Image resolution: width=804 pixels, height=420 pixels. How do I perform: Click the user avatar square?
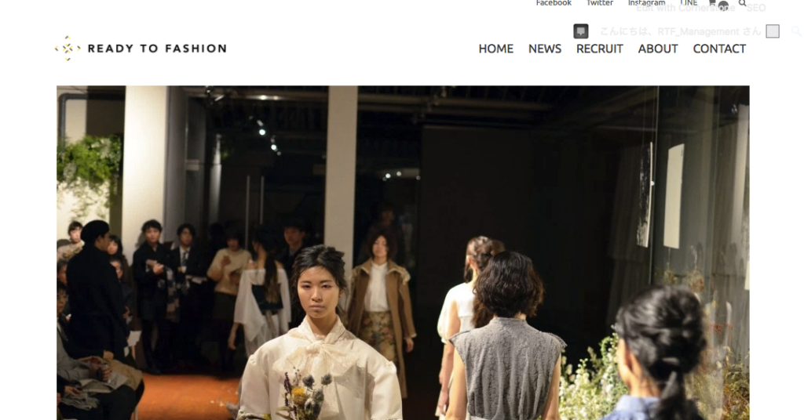[x=773, y=31]
